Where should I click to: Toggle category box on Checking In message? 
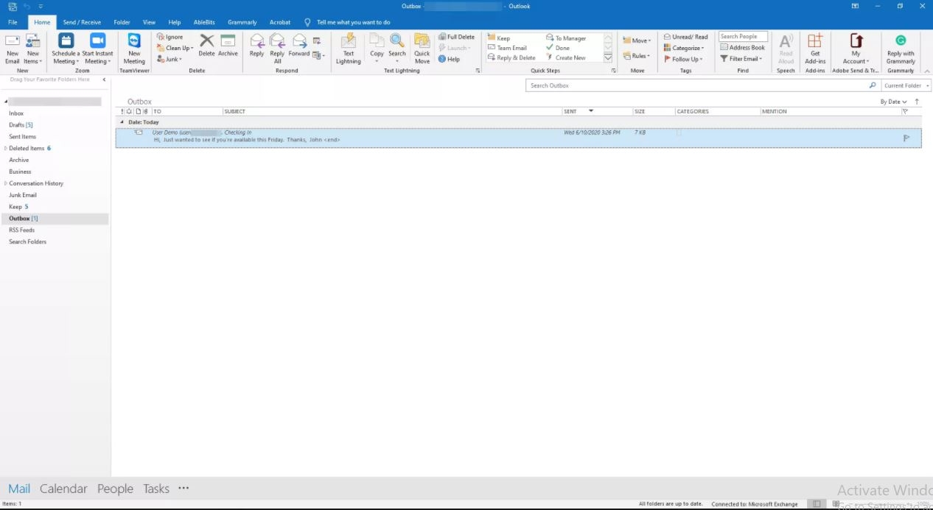coord(679,133)
